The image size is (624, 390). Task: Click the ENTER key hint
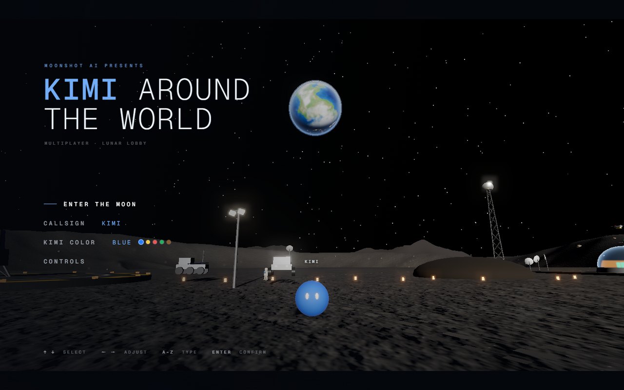222,352
